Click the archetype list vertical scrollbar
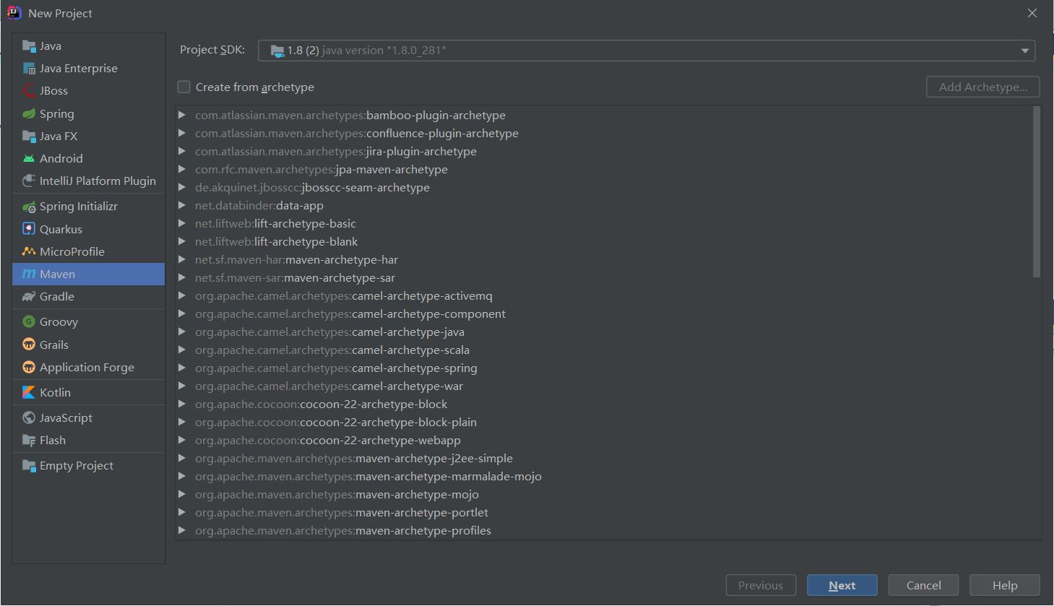This screenshot has width=1054, height=606. coord(1037,192)
